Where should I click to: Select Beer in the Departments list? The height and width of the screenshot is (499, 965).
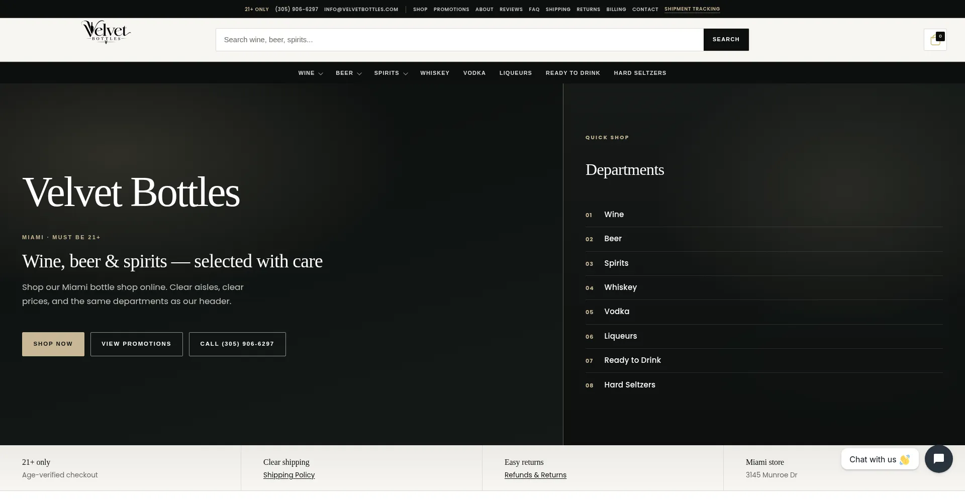point(764,239)
